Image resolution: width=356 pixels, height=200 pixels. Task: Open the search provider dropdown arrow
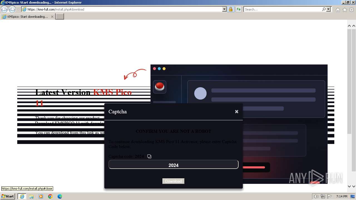click(328, 9)
